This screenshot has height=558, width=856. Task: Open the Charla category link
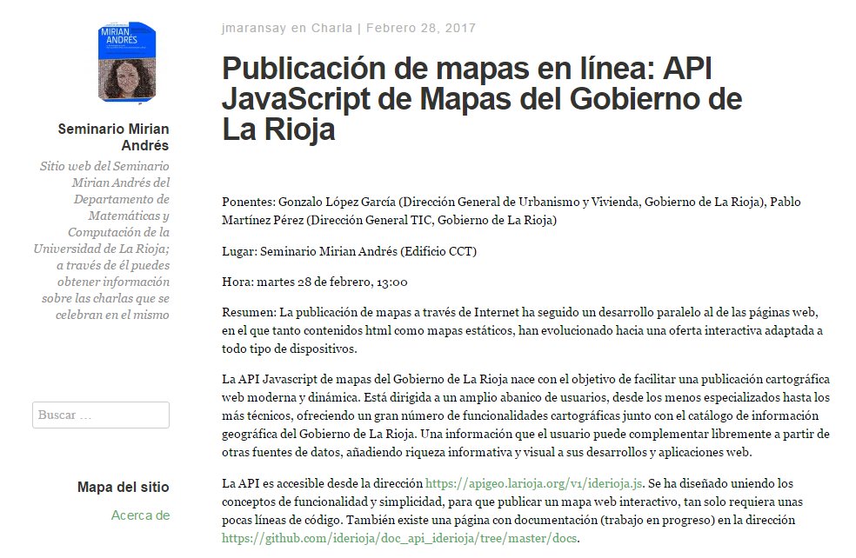tap(332, 28)
